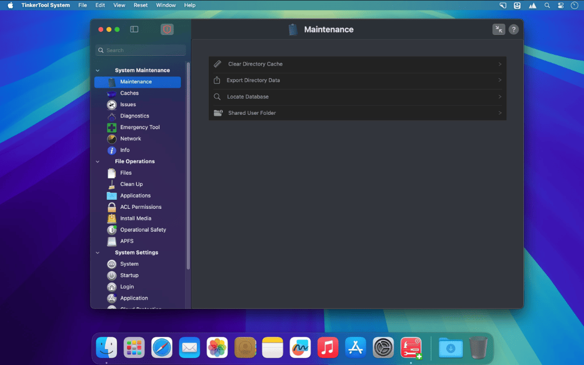Select the Emergency Tool label

[x=140, y=128]
